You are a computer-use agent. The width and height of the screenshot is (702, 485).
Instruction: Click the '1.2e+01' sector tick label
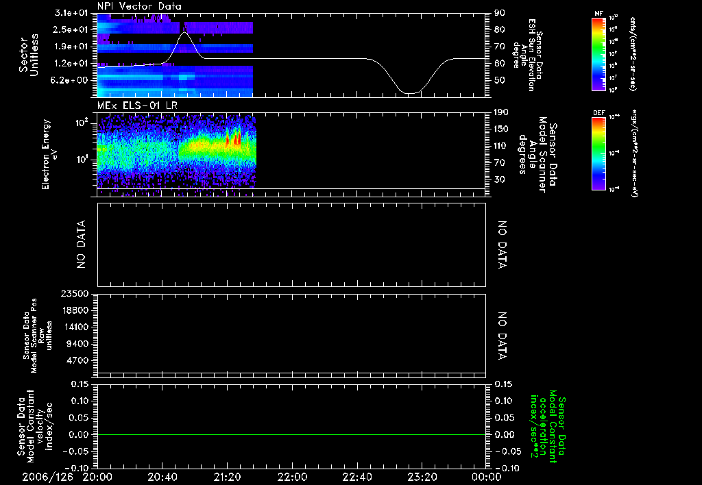click(x=71, y=64)
